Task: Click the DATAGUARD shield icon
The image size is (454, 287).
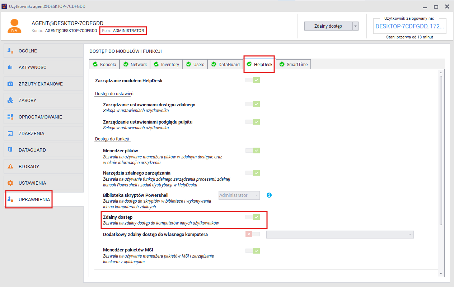Action: tap(11, 150)
